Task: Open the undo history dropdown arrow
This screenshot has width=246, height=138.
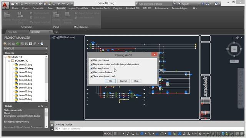Action: click(30, 4)
